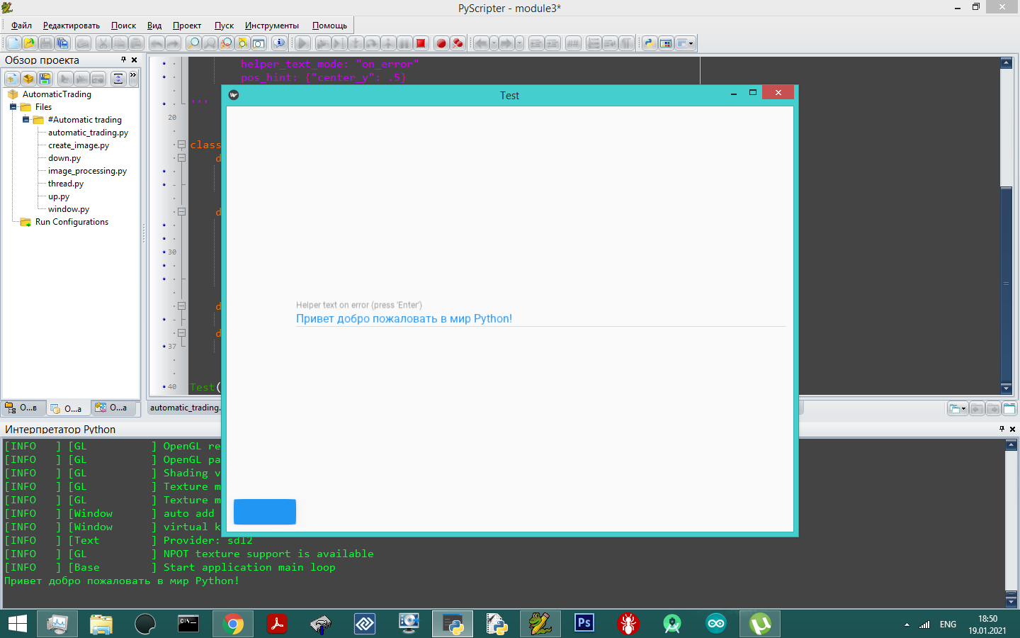Close the project explorer panel
The image size is (1020, 638).
click(135, 60)
